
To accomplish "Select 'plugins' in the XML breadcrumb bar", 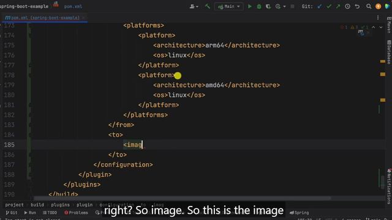I will pos(60,205).
